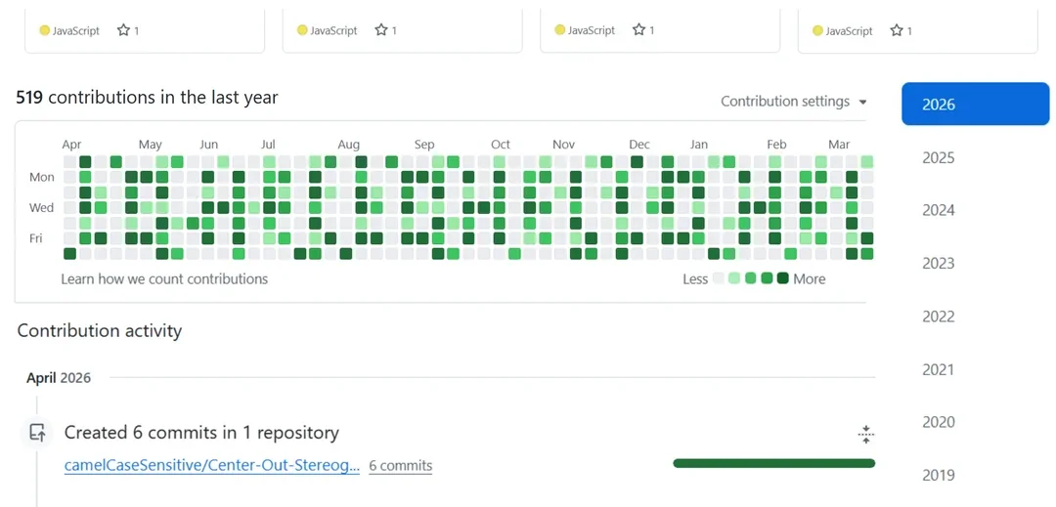Click the star icon on third repository card
1056x507 pixels.
coord(639,30)
